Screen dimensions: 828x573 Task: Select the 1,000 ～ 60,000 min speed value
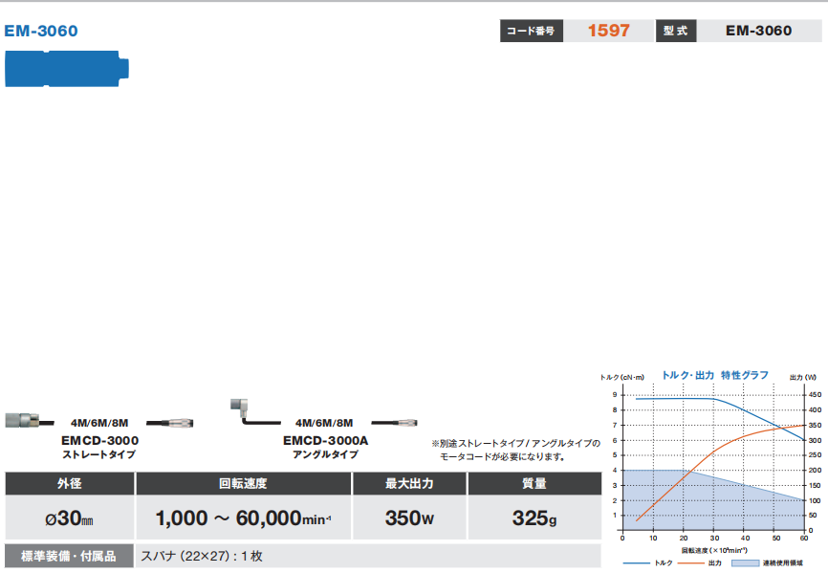point(243,518)
